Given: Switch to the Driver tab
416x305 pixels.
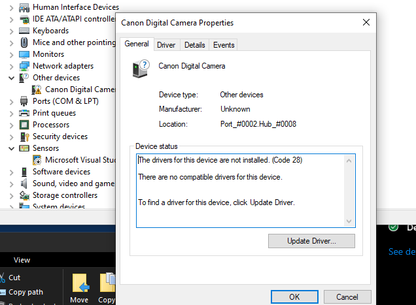Looking at the screenshot, I should [x=166, y=45].
